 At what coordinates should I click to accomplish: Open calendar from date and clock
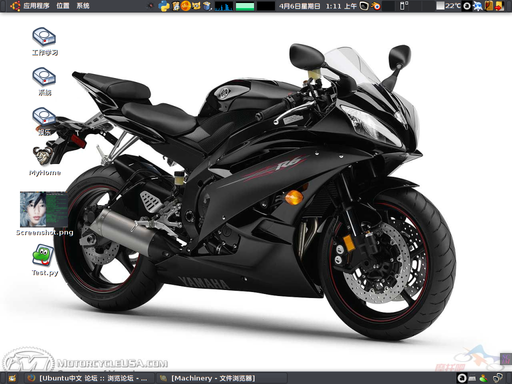pyautogui.click(x=318, y=6)
